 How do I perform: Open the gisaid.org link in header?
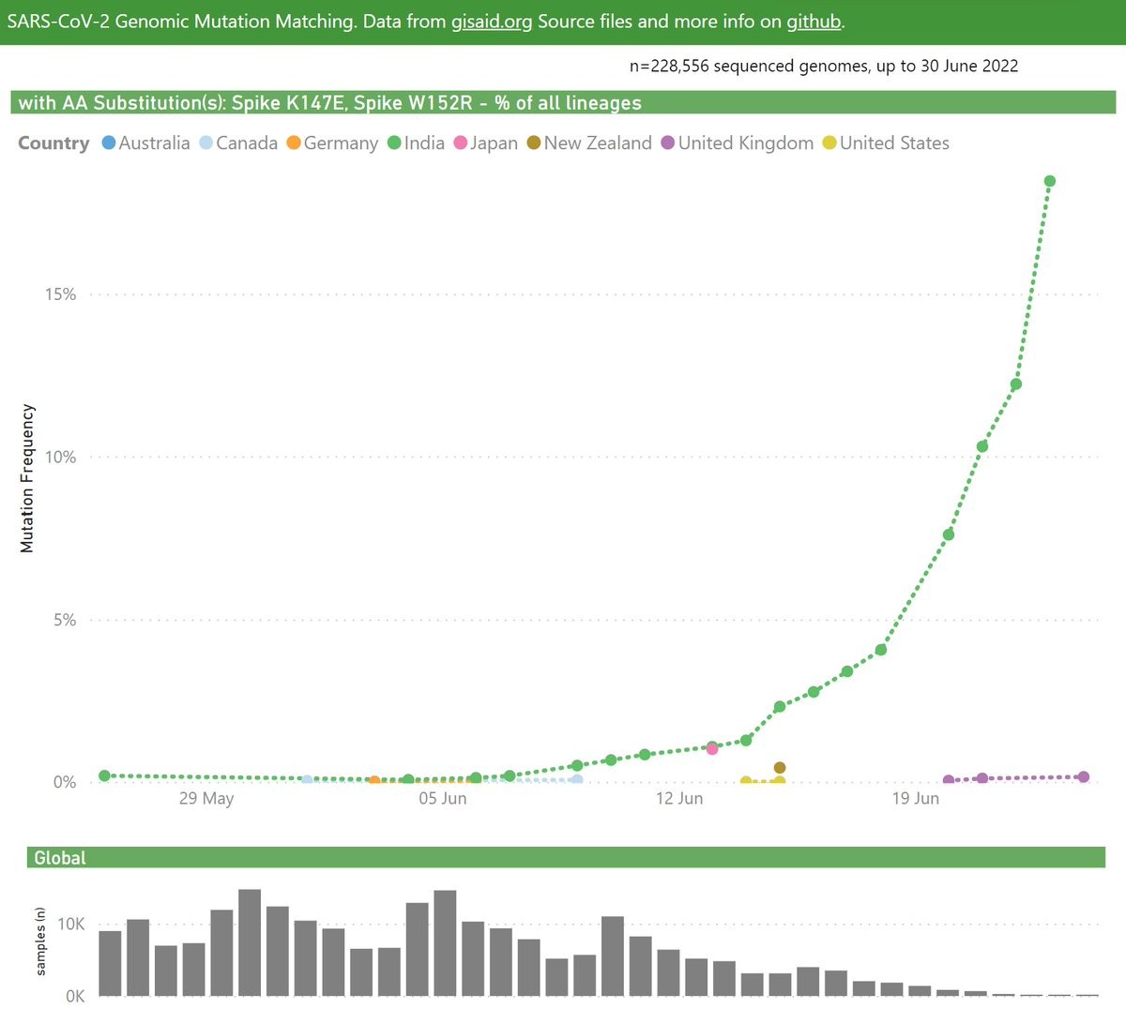[491, 22]
